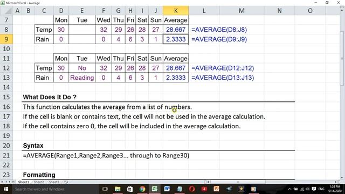Select column D header
This screenshot has width=345, height=194.
(x=61, y=11)
